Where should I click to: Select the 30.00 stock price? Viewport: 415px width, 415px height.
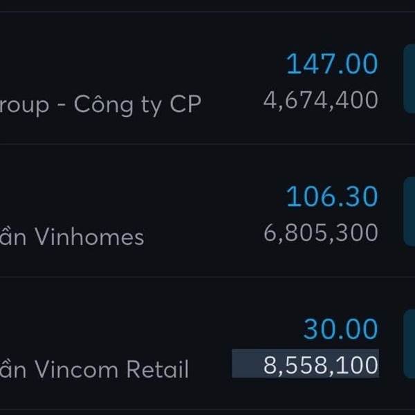340,329
